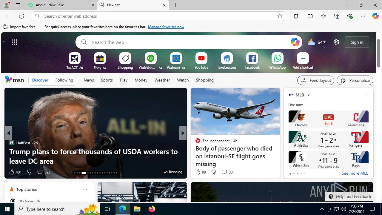Open Athletics vs Rangers game stats
The width and height of the screenshot is (382, 215).
[328, 139]
